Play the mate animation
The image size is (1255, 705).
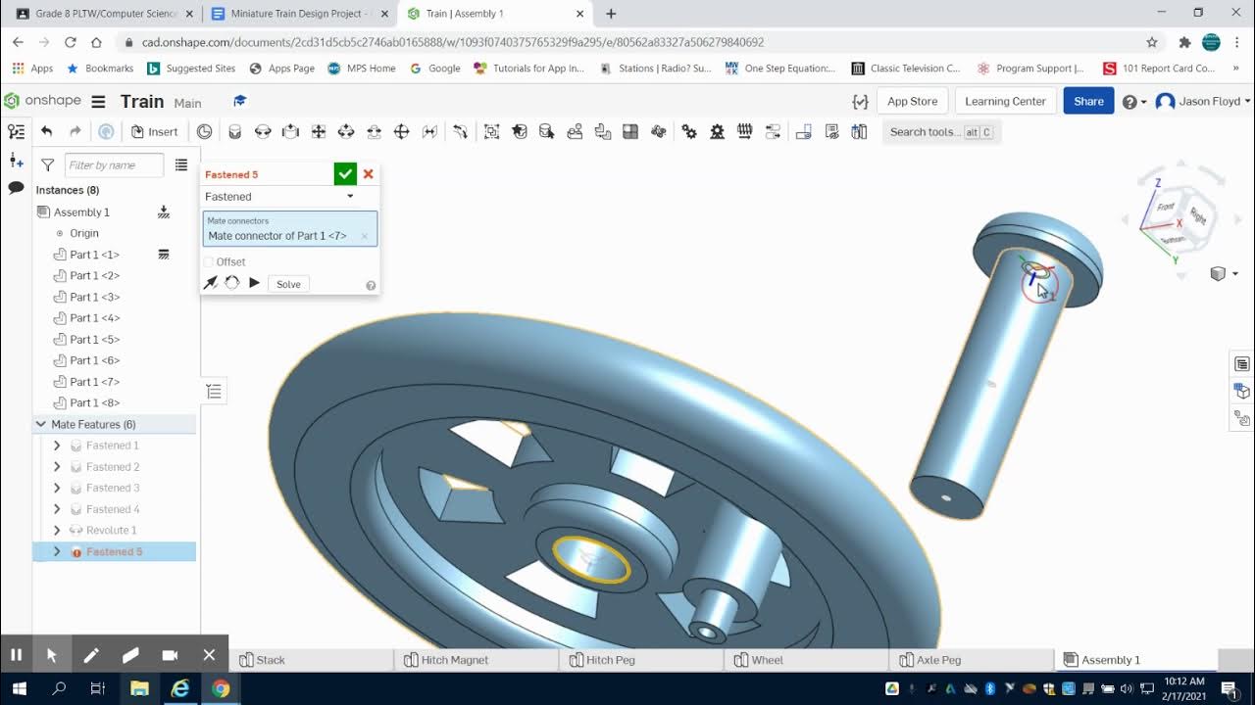pyautogui.click(x=254, y=283)
